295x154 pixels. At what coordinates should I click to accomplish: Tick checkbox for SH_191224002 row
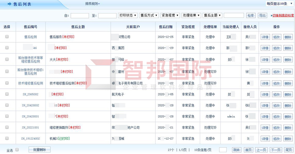(x=7, y=138)
